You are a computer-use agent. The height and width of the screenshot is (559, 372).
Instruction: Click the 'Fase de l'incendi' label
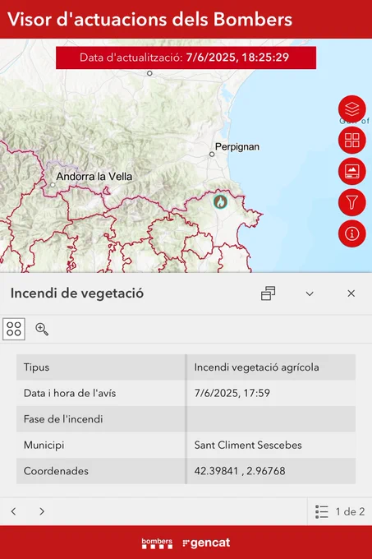point(63,419)
